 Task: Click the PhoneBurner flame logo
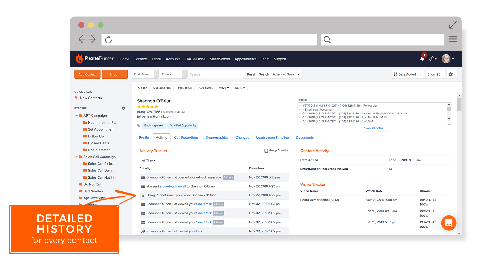(79, 58)
